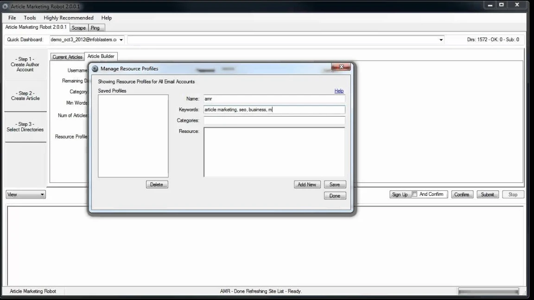Minimize the Article Marketing Robot window
This screenshot has width=534, height=300.
click(x=489, y=5)
